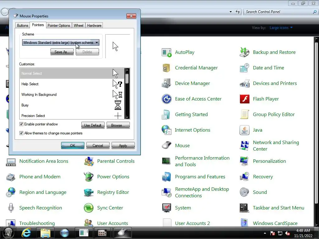Open the Region and Language link
The width and height of the screenshot is (319, 239).
(x=43, y=192)
